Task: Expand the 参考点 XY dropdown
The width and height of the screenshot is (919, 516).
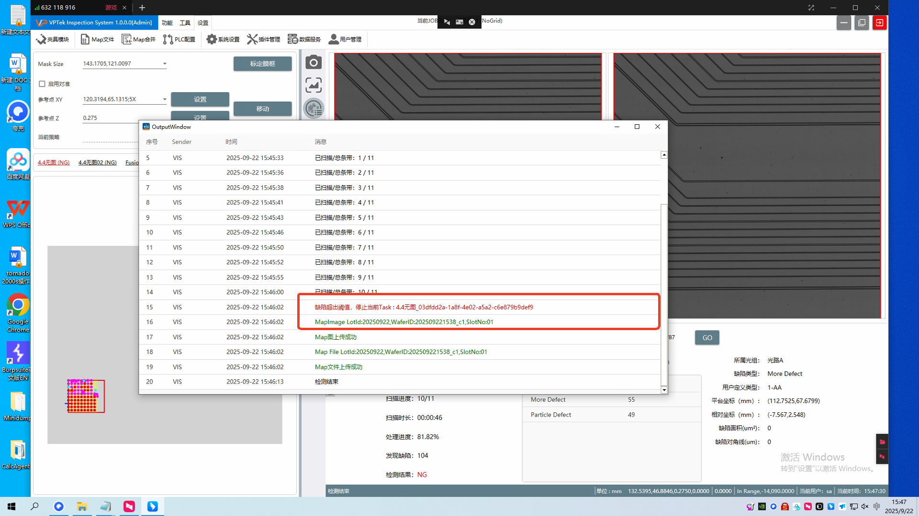Action: (x=165, y=99)
